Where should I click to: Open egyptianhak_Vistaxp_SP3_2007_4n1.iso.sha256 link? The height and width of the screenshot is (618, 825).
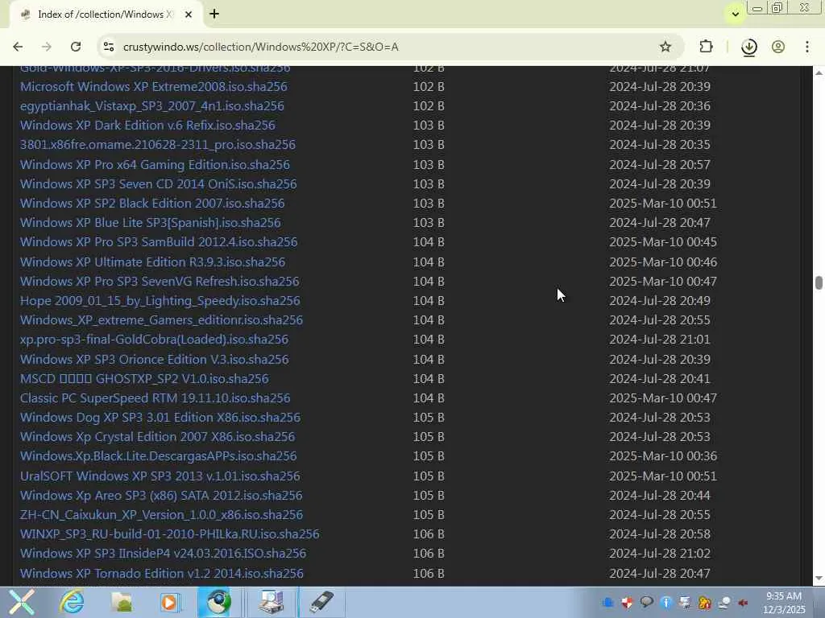point(152,106)
